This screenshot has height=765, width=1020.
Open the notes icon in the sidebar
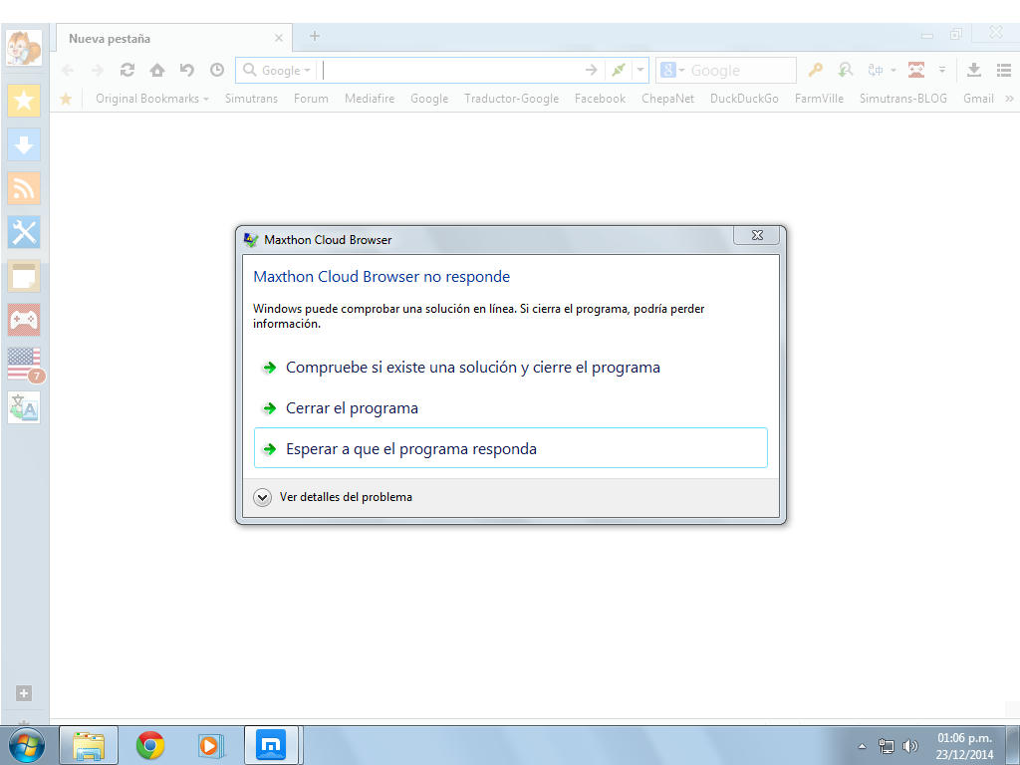(24, 276)
